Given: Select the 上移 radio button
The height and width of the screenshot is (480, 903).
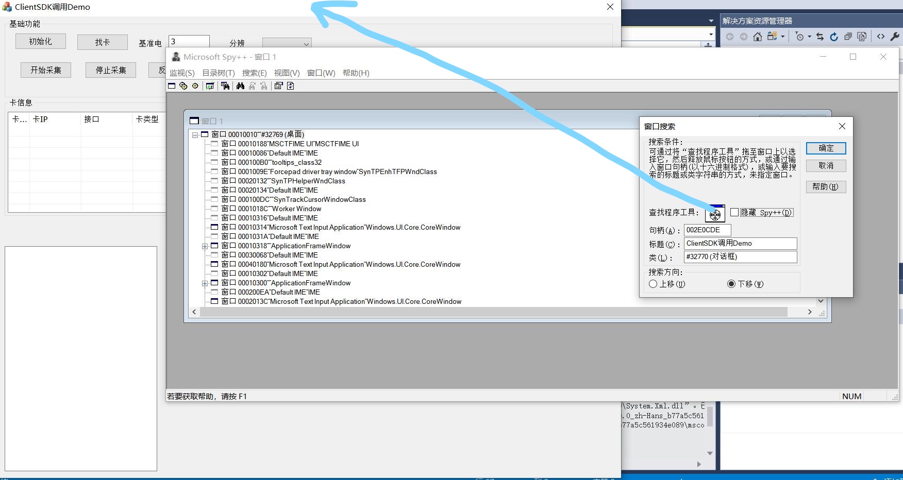Looking at the screenshot, I should tap(653, 284).
